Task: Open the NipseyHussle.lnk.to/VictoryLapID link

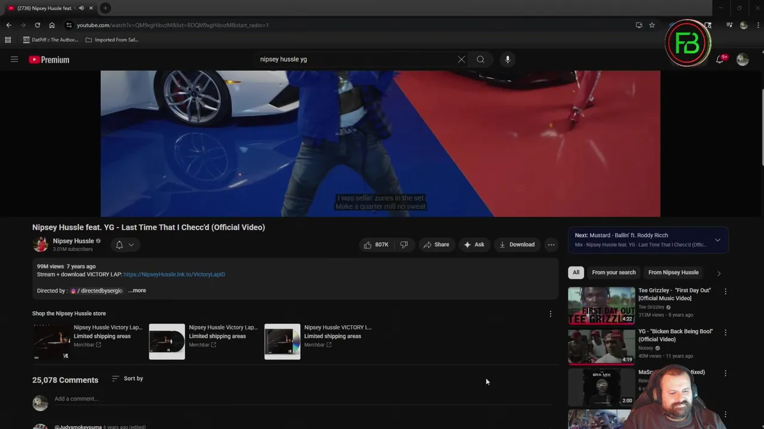Action: click(x=174, y=275)
